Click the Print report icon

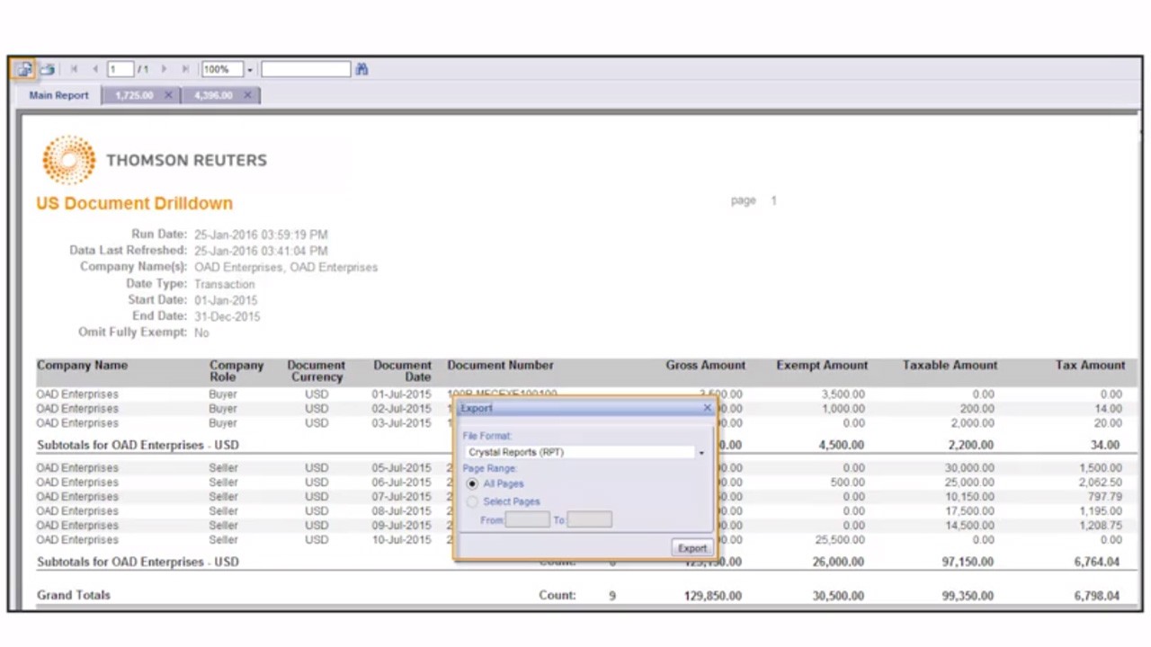point(47,69)
